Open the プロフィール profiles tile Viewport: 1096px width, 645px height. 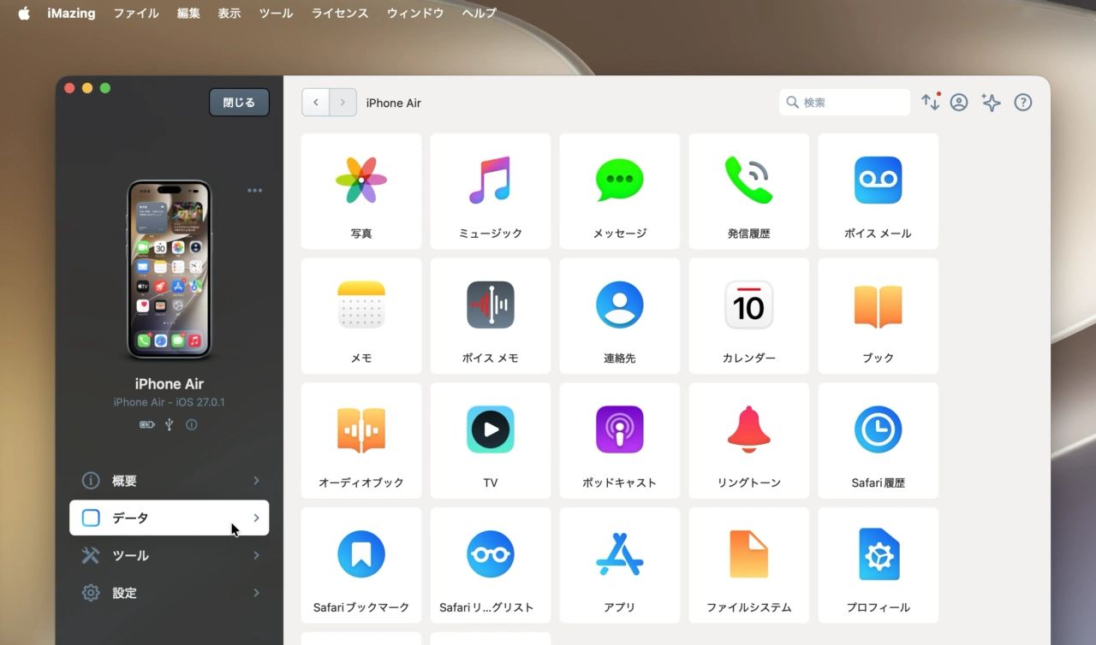(878, 565)
